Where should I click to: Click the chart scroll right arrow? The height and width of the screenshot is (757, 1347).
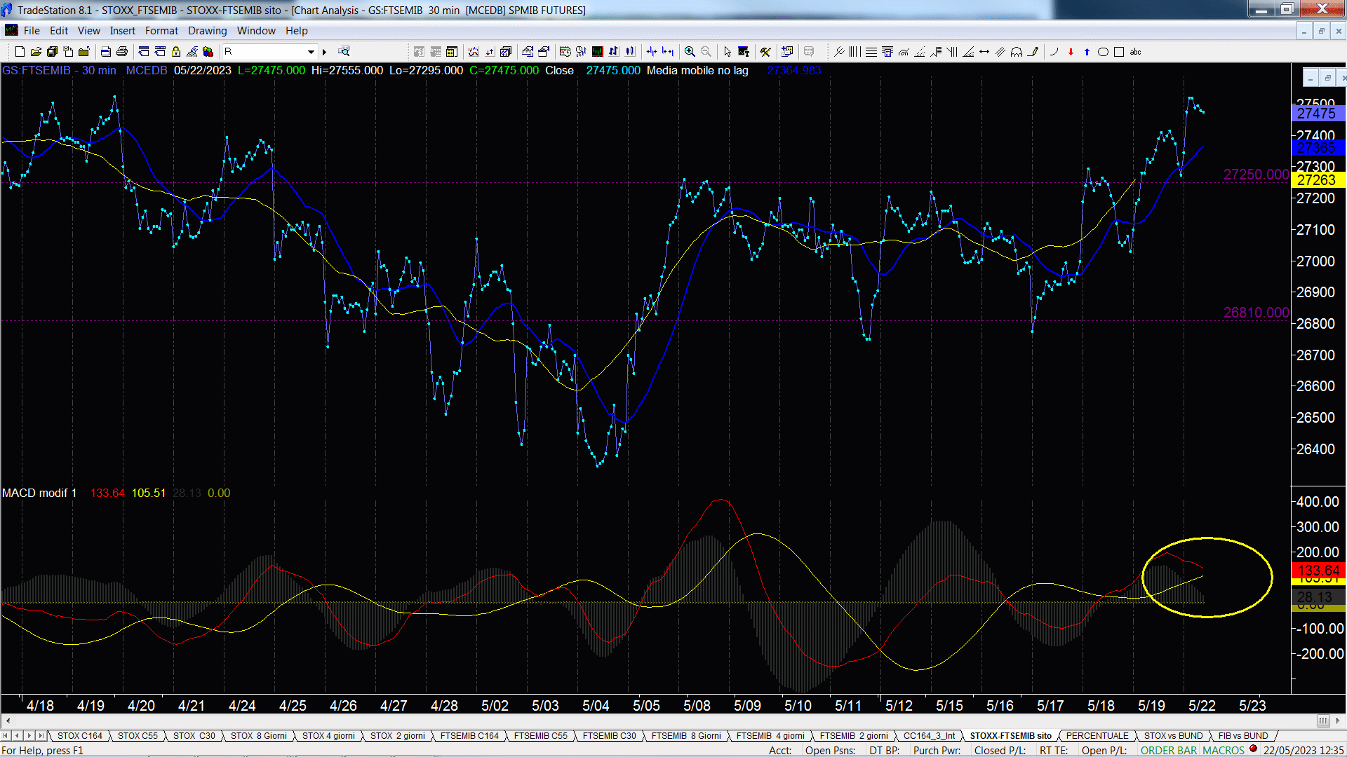point(1338,721)
